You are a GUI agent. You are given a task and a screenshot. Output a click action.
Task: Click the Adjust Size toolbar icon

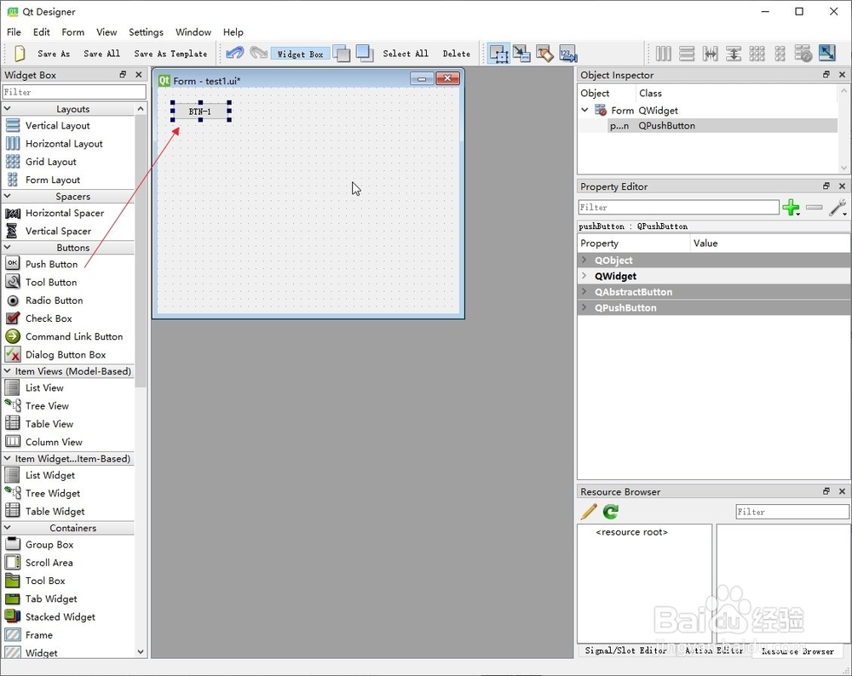pos(827,53)
